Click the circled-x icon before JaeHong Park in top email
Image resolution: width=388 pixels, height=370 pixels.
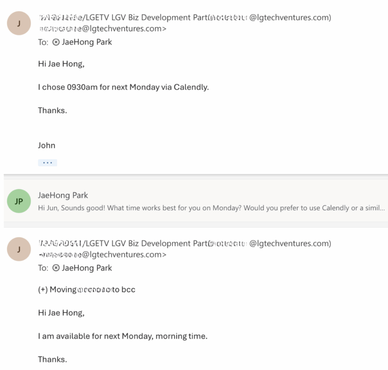(x=55, y=42)
